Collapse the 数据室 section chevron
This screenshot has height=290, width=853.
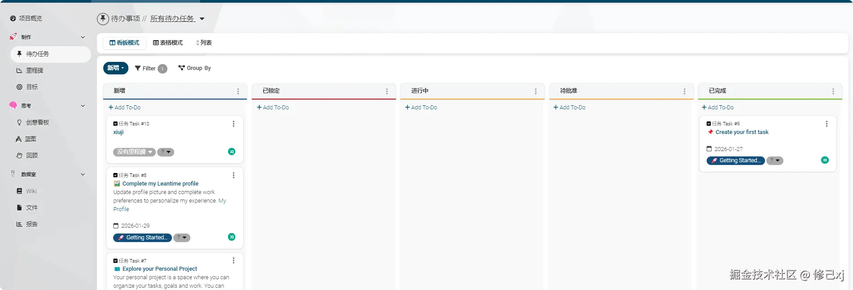point(83,174)
